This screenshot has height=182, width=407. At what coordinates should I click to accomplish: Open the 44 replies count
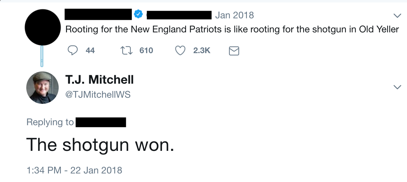90,50
